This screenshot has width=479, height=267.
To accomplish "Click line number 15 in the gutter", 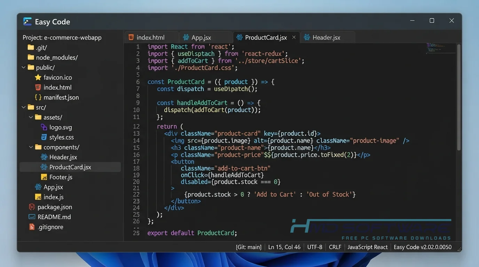I will [x=136, y=147].
